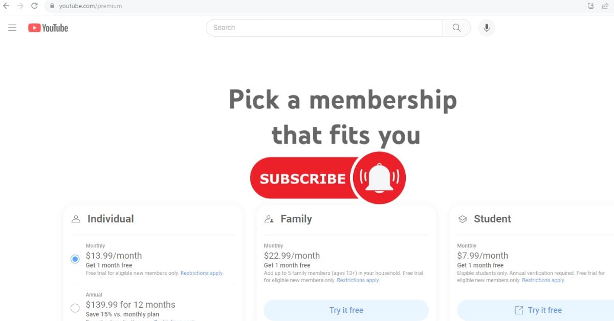Screen dimensions: 614x321
Task: Go back with browser back arrow
Action: pos(6,6)
